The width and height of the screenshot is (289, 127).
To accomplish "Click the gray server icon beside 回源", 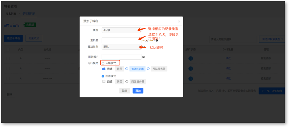I will pos(104,82).
